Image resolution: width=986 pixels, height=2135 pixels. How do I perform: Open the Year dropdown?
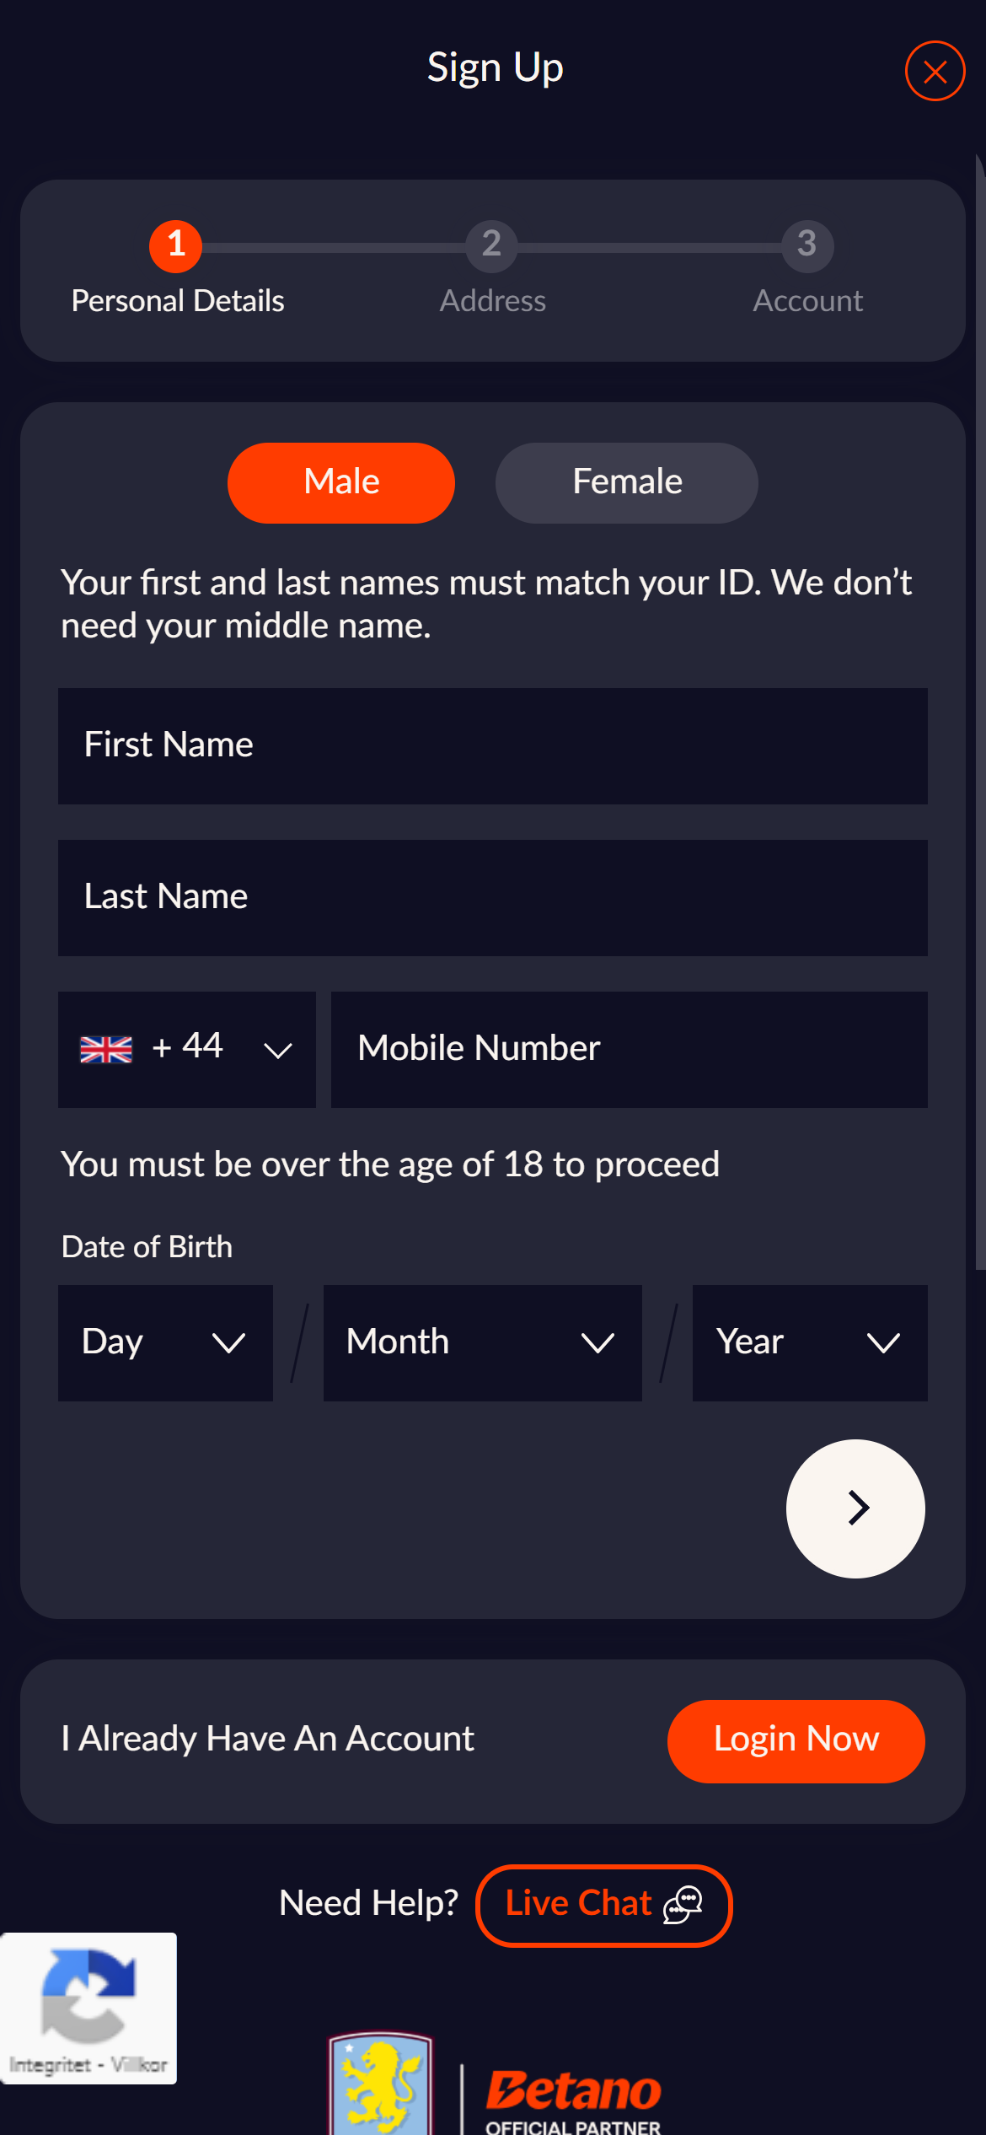809,1342
